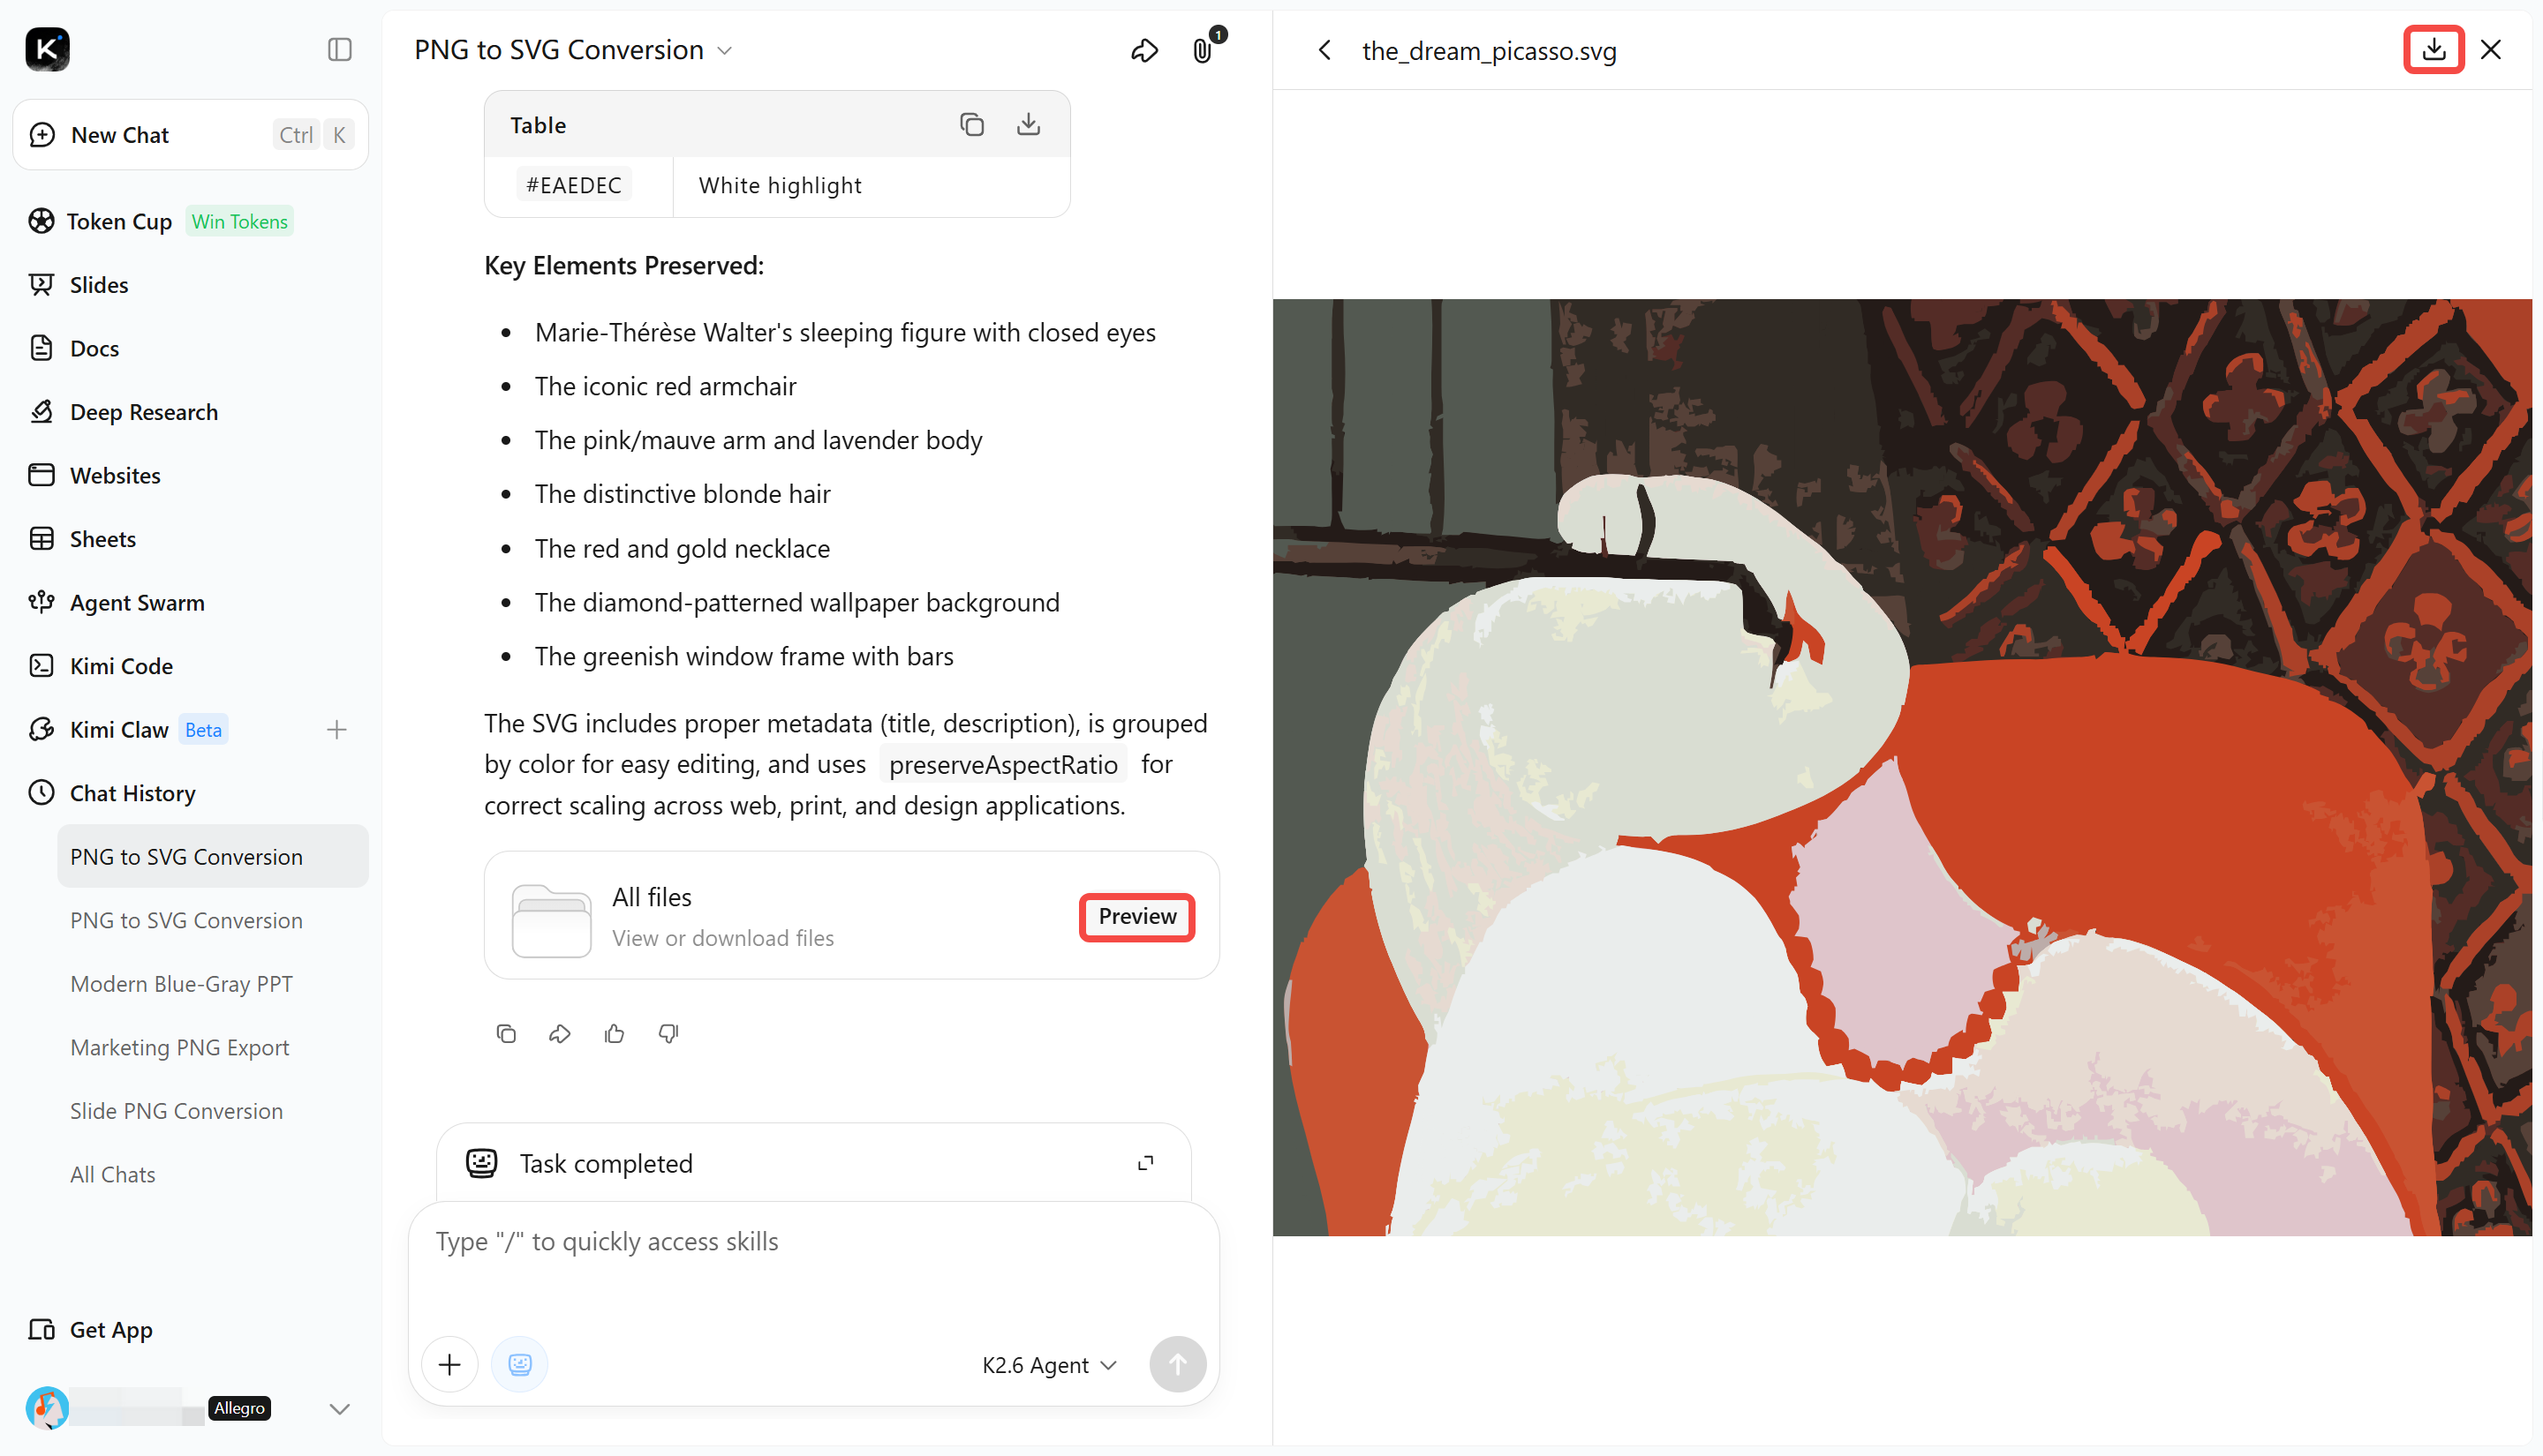Like the response with thumbs up
2543x1456 pixels.
point(615,1033)
